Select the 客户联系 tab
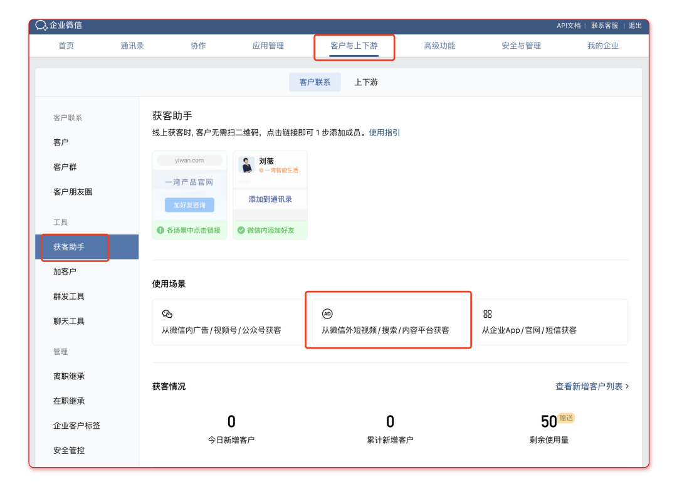 point(315,82)
